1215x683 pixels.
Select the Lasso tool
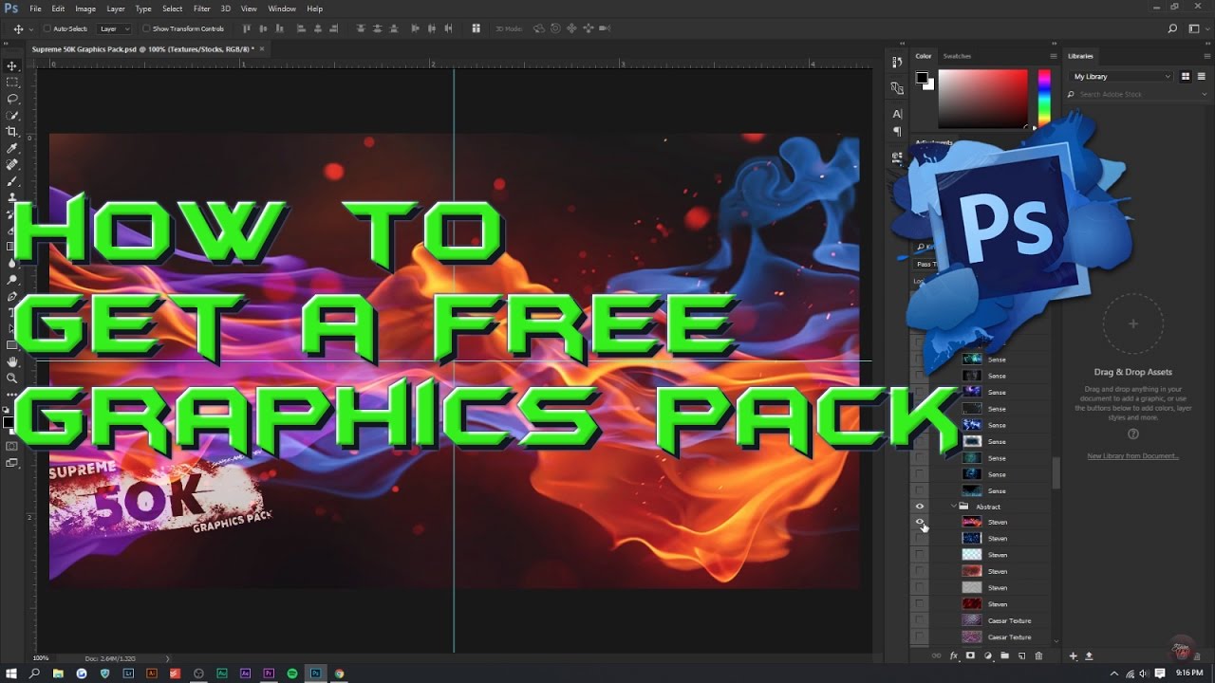[12, 99]
